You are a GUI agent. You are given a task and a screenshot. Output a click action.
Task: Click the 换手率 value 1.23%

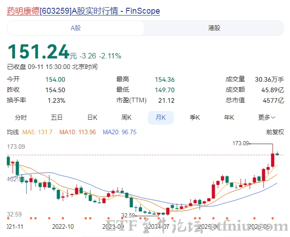point(57,100)
